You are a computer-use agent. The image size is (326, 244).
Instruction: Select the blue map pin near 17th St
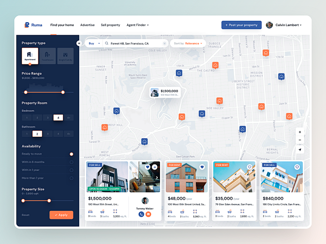[x=179, y=73]
